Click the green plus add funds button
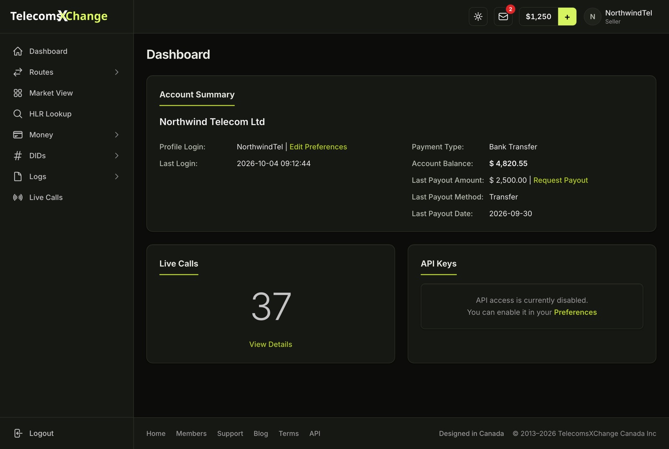Viewport: 669px width, 449px height. (x=567, y=17)
